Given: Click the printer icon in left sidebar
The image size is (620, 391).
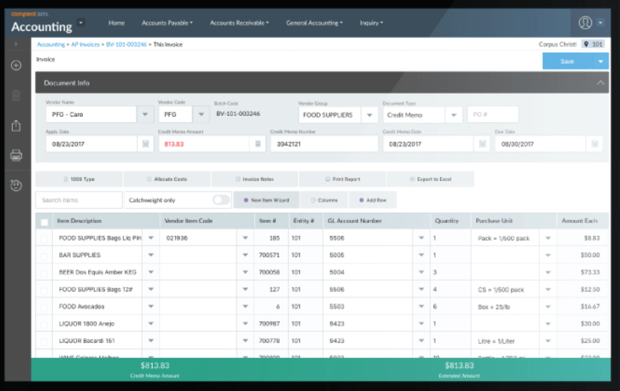Looking at the screenshot, I should pyautogui.click(x=16, y=155).
